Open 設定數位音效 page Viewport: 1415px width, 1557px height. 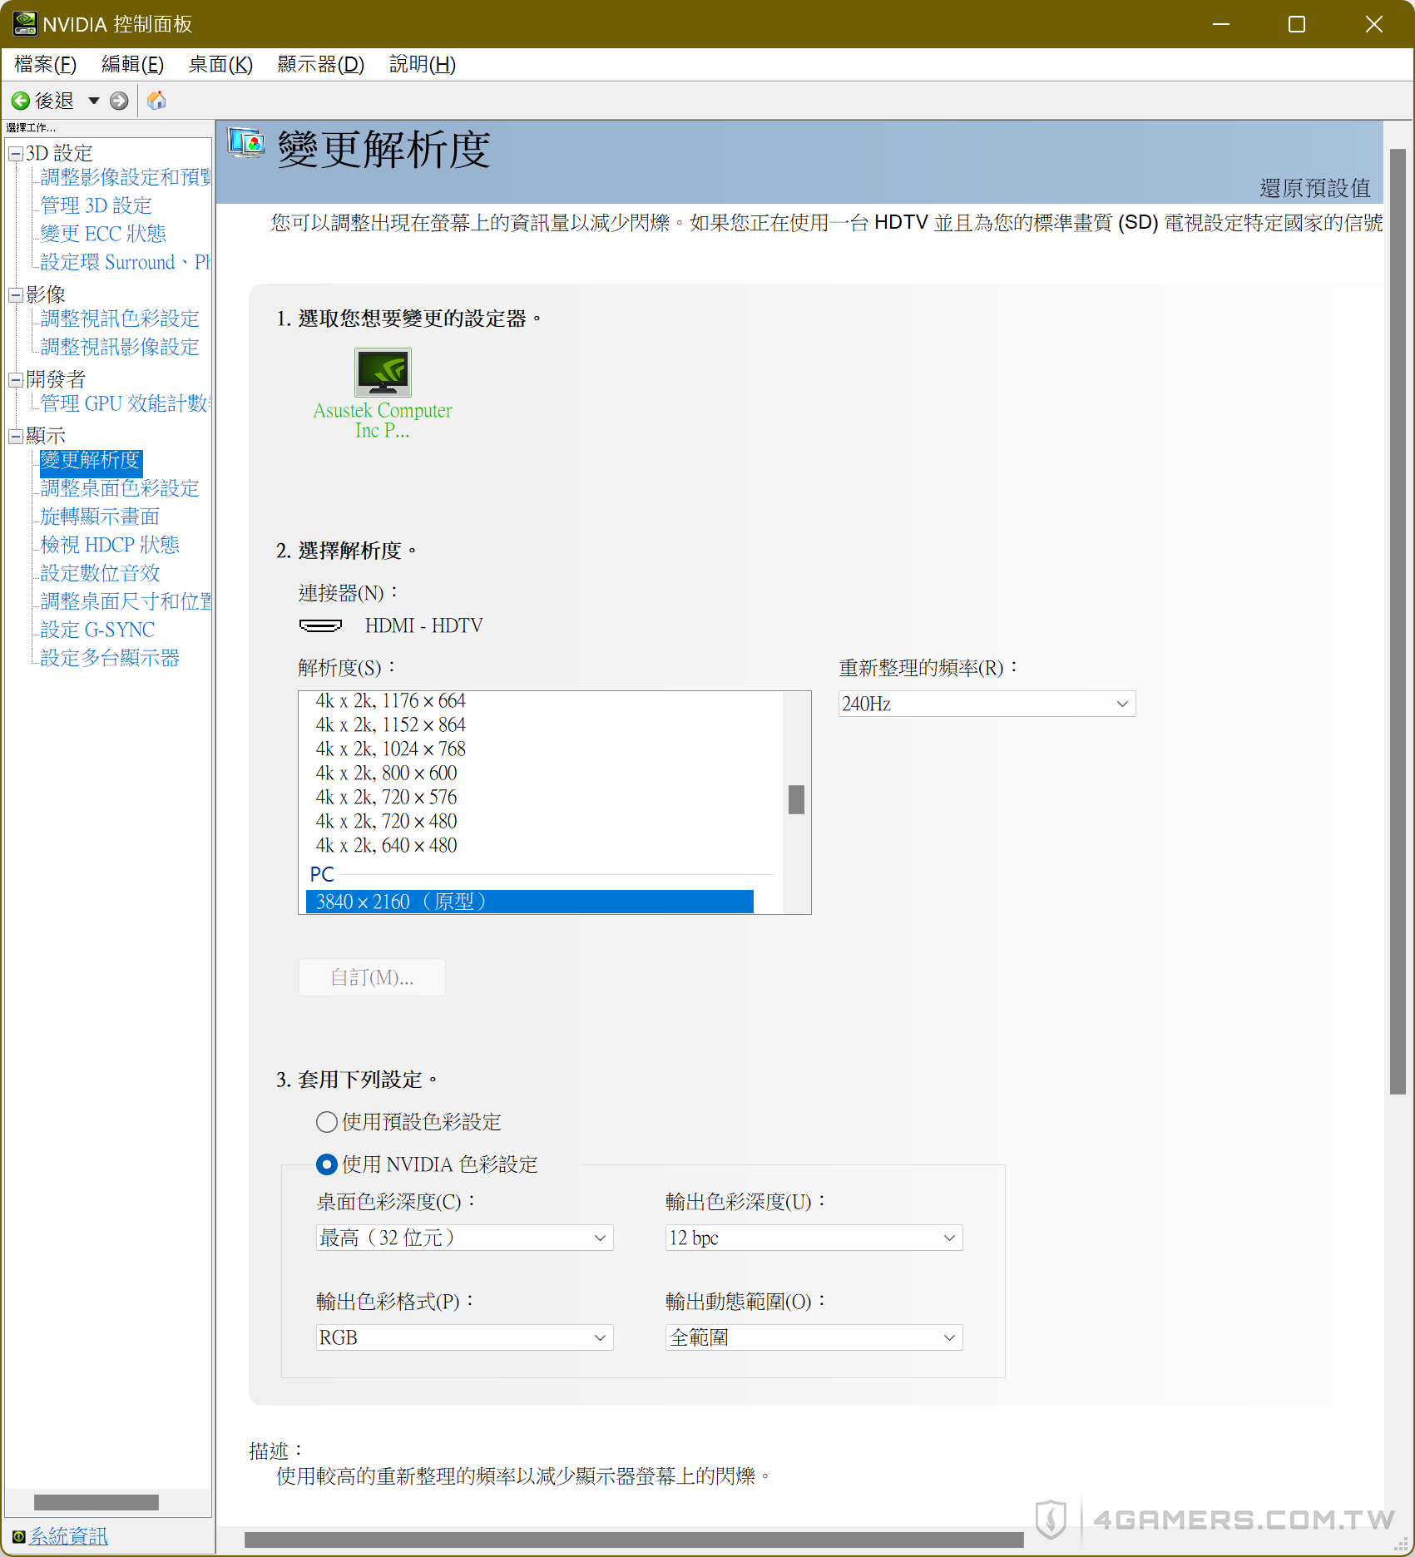(100, 573)
